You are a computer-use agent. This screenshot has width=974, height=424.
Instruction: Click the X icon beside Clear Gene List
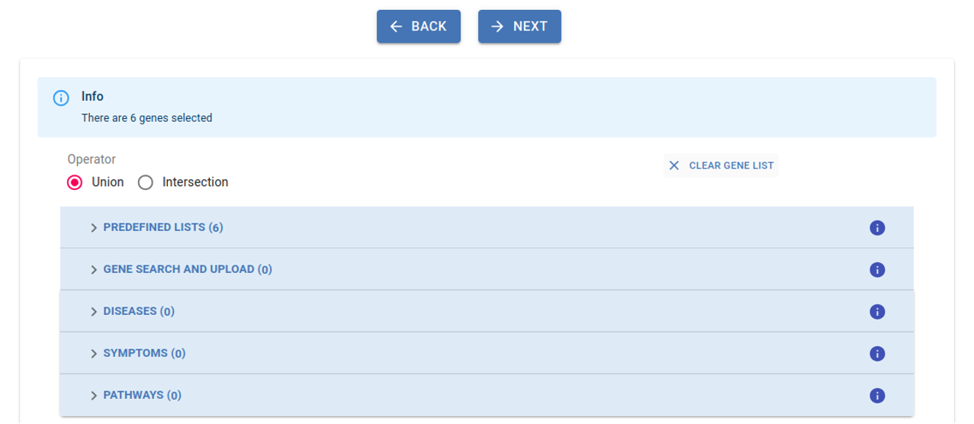point(674,165)
